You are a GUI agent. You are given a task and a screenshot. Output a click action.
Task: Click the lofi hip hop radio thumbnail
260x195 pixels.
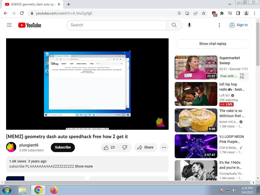(x=196, y=94)
